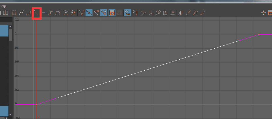Toggle Value snap magnet
Viewport: 272px width, 119px height.
[135, 13]
